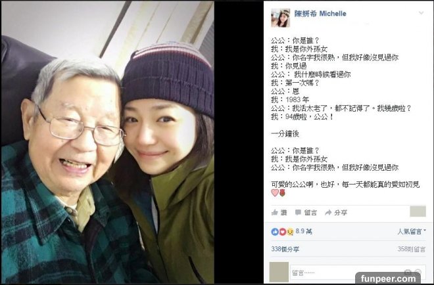Click the blue Like reaction icon
Screen dimensions: 434x285
(275, 232)
